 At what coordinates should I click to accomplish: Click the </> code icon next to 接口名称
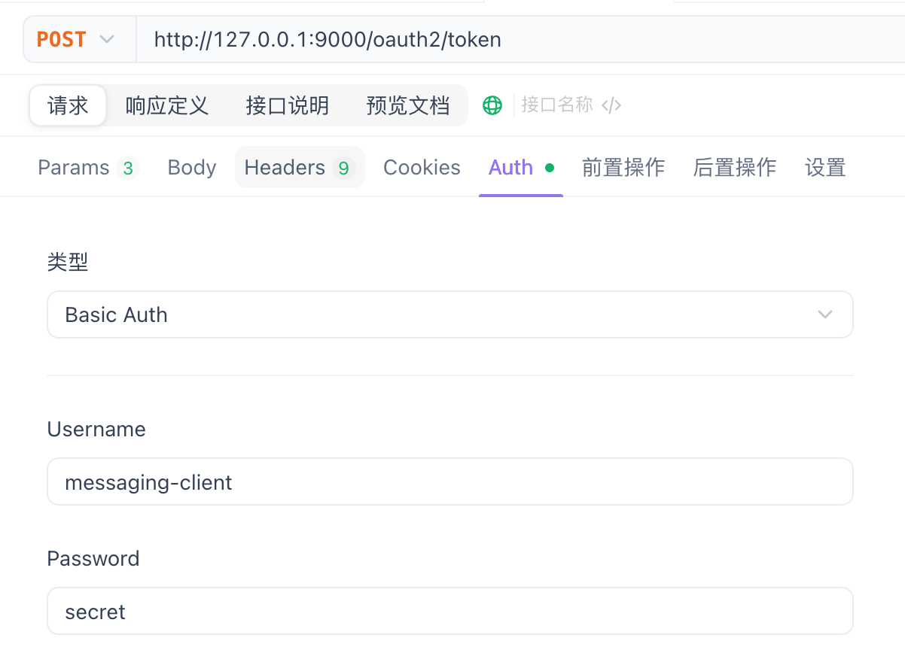612,105
